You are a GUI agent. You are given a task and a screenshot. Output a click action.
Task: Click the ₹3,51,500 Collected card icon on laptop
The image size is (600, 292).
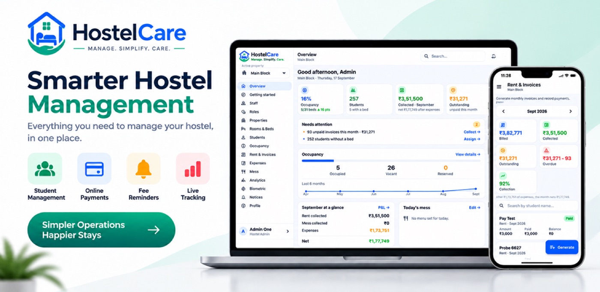coord(402,90)
